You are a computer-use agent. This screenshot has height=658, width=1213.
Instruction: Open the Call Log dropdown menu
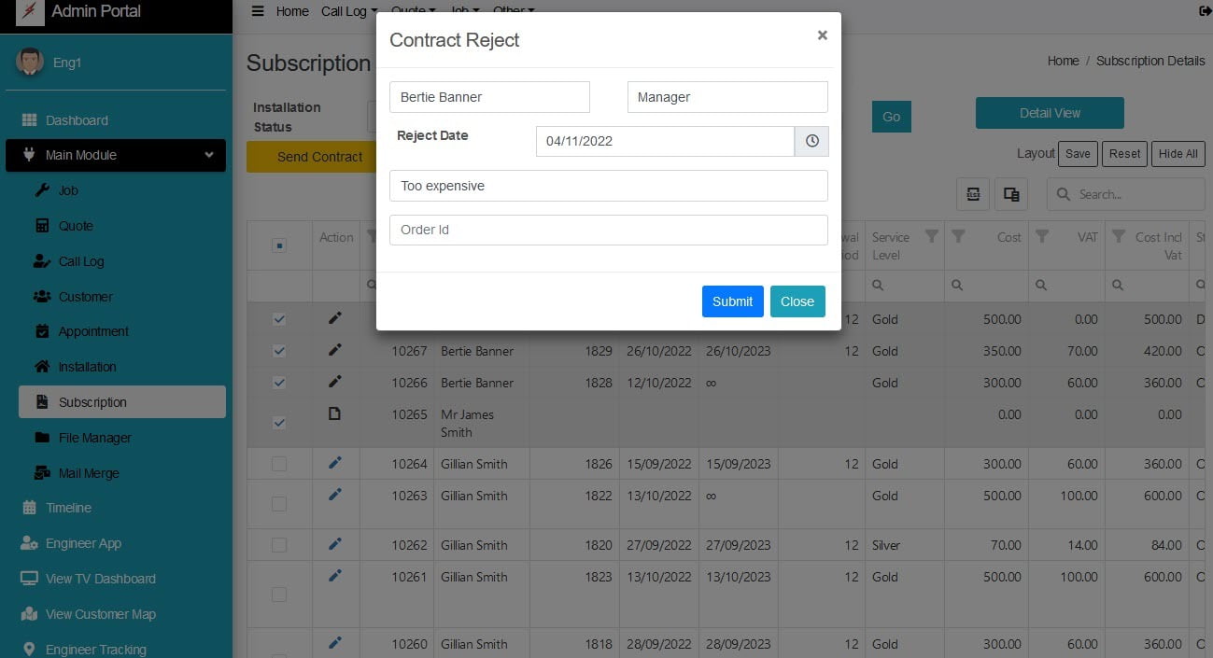[x=349, y=11]
